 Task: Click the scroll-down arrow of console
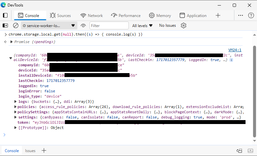(x=254, y=141)
